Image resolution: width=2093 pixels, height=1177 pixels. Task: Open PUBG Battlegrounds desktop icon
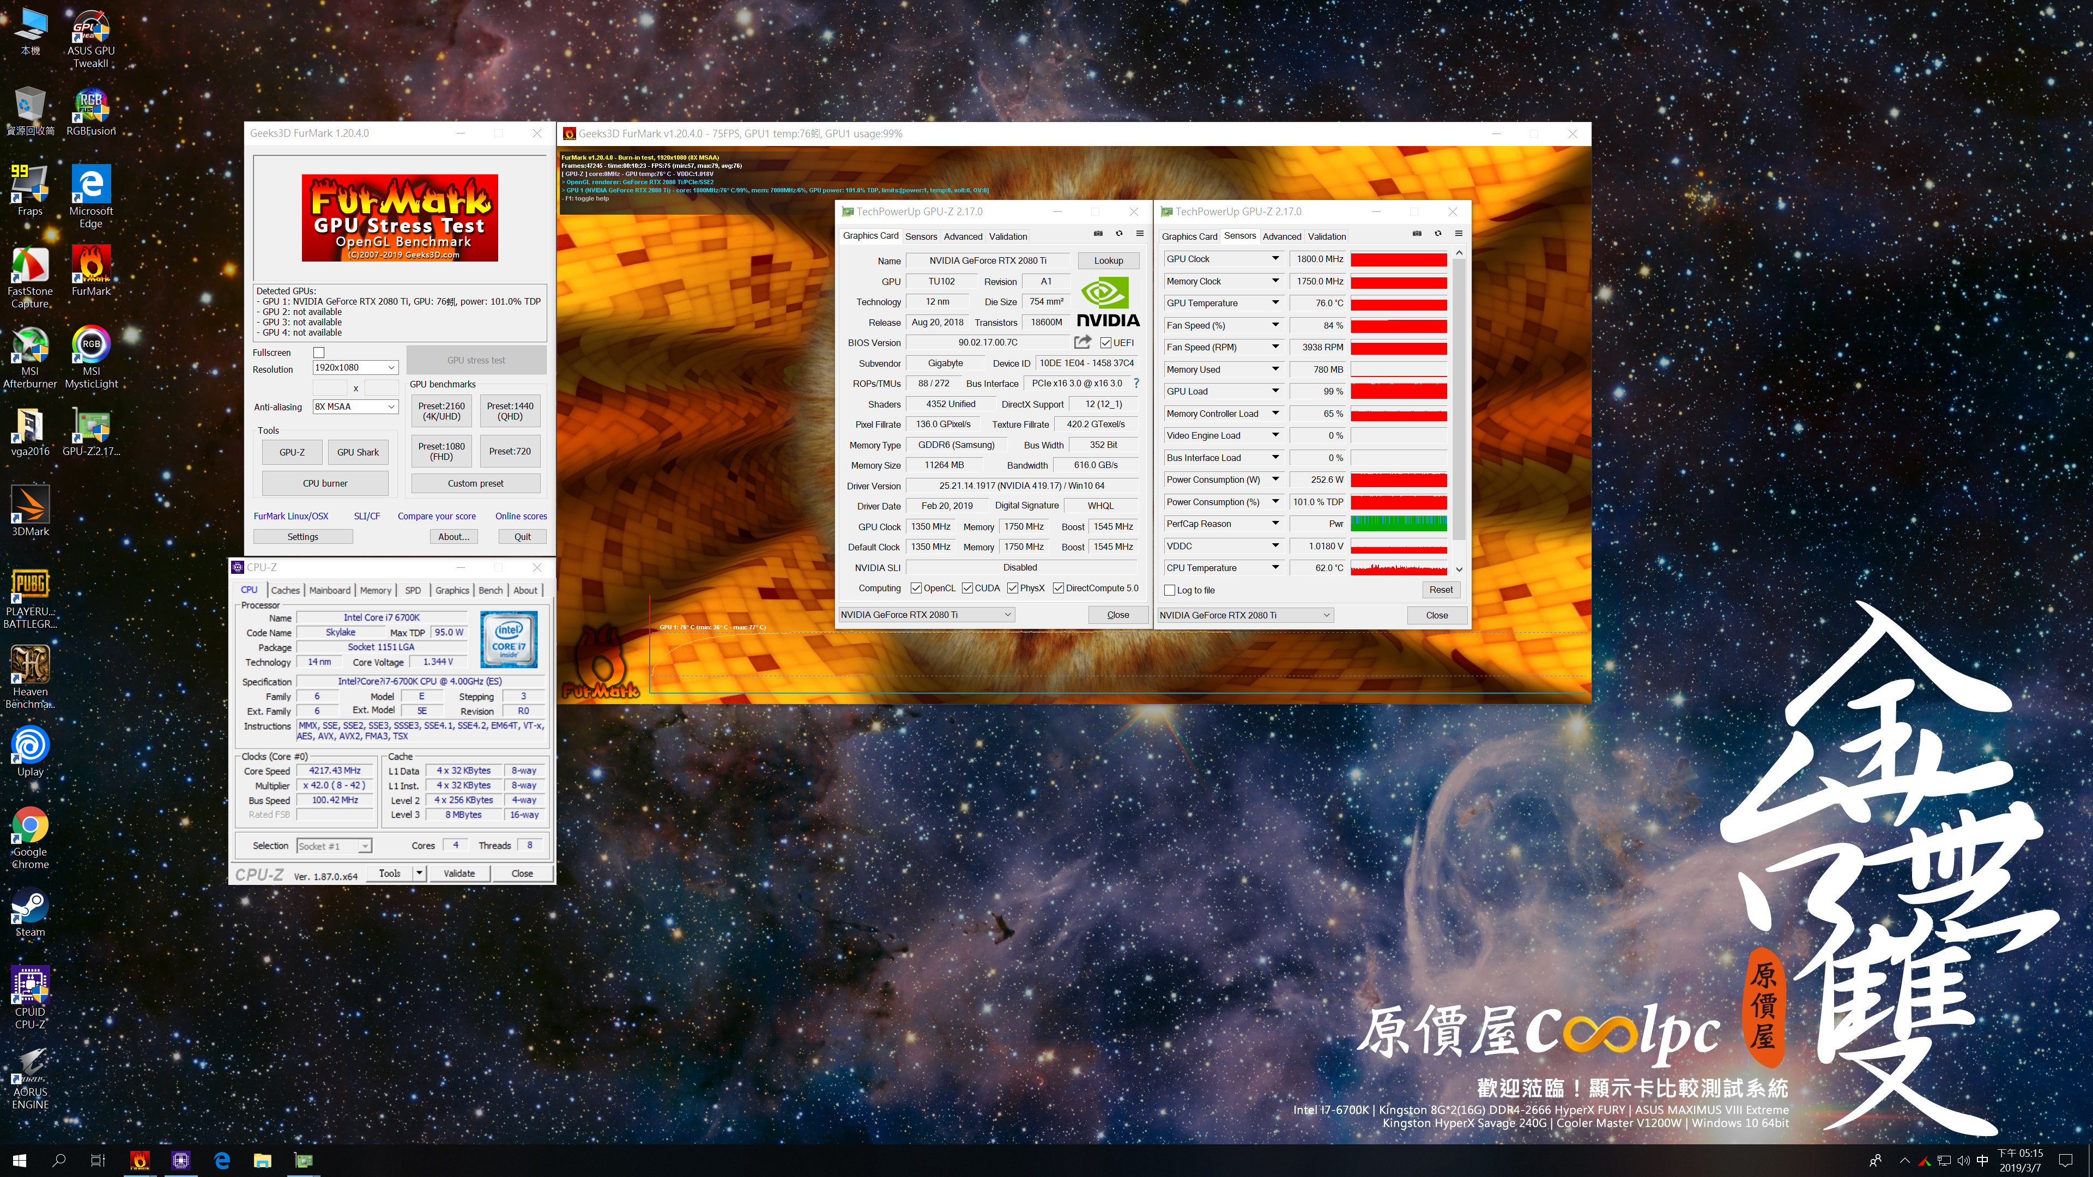(30, 599)
